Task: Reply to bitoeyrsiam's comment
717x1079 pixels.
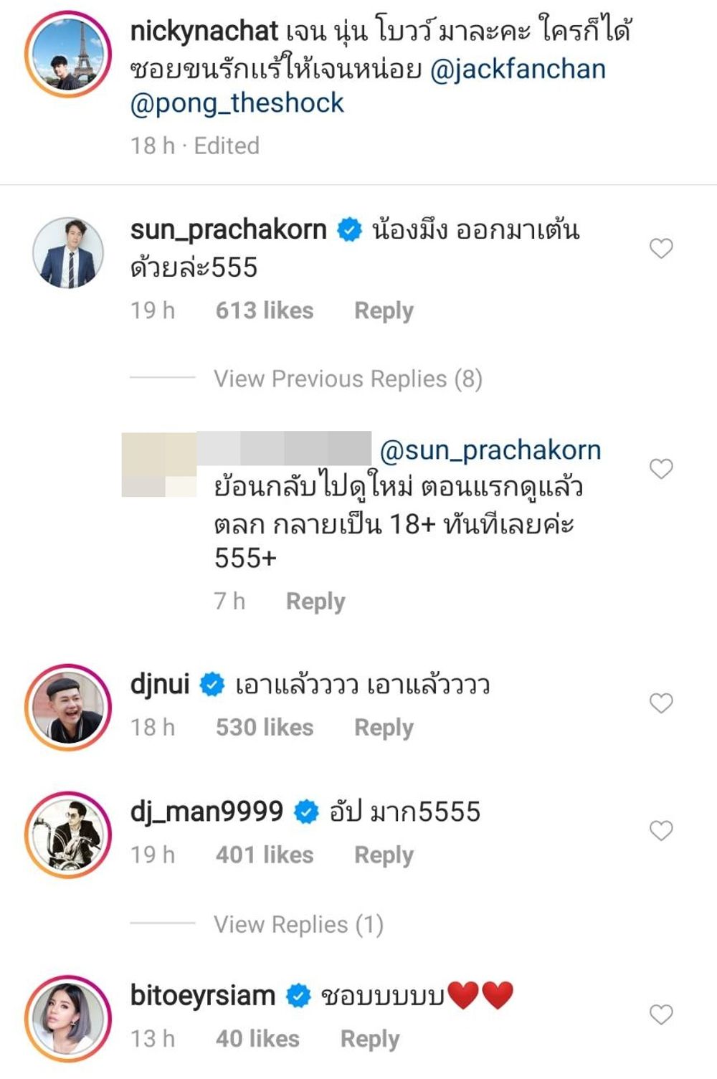Action: 370,1040
